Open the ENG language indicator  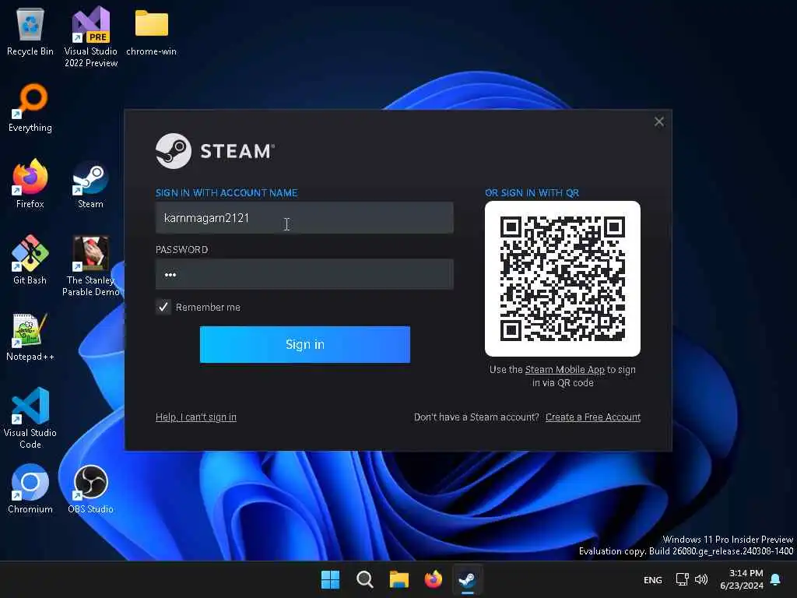(653, 579)
